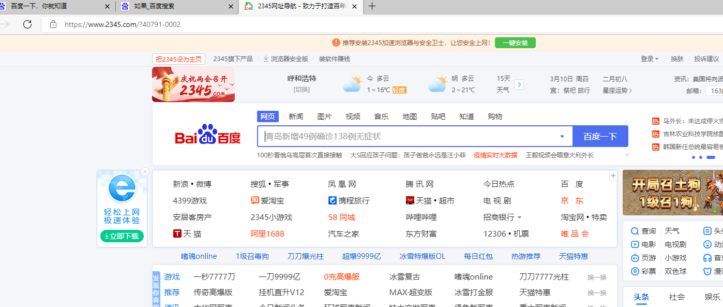Select 网页 search tab
The height and width of the screenshot is (307, 723).
coord(268,116)
